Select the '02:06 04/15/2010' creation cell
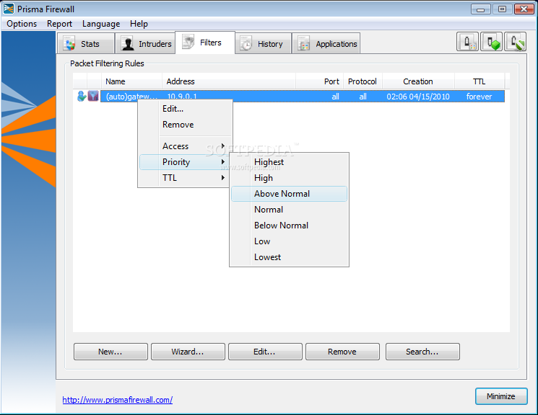Screen dimensions: 538x415 click(x=418, y=97)
